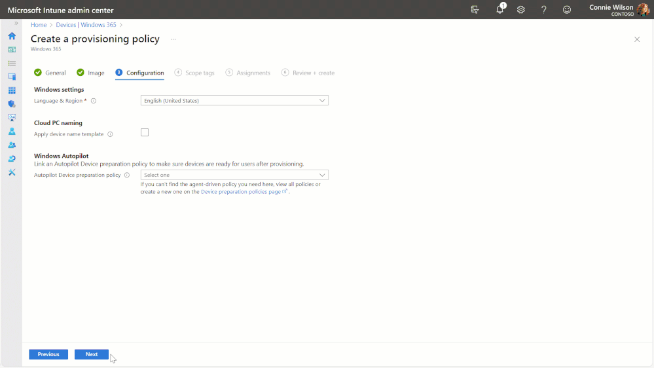Click the Previous button
Screen dimensions: 654x368
click(48, 354)
